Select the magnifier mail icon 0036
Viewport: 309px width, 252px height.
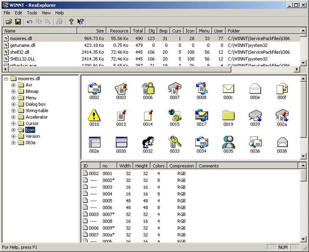(x=255, y=145)
